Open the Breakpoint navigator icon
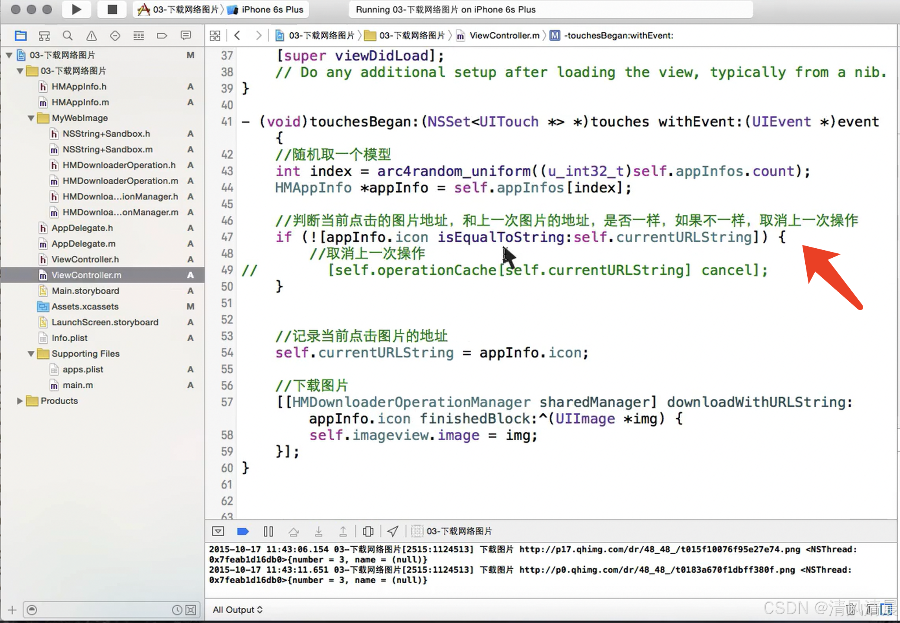This screenshot has height=623, width=900. tap(162, 36)
